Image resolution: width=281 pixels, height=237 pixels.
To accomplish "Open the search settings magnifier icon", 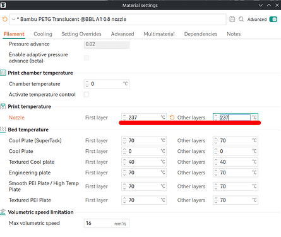I will [x=241, y=19].
